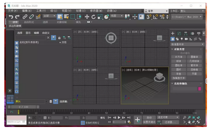Viewport: 213px width, 132px height.
Task: Open the Motion panel tab
Action: tap(192, 33)
